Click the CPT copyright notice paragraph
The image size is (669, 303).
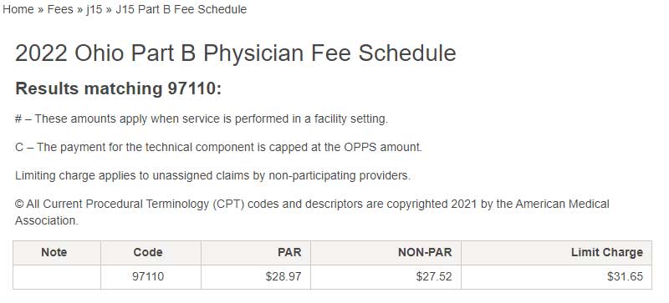click(x=312, y=212)
